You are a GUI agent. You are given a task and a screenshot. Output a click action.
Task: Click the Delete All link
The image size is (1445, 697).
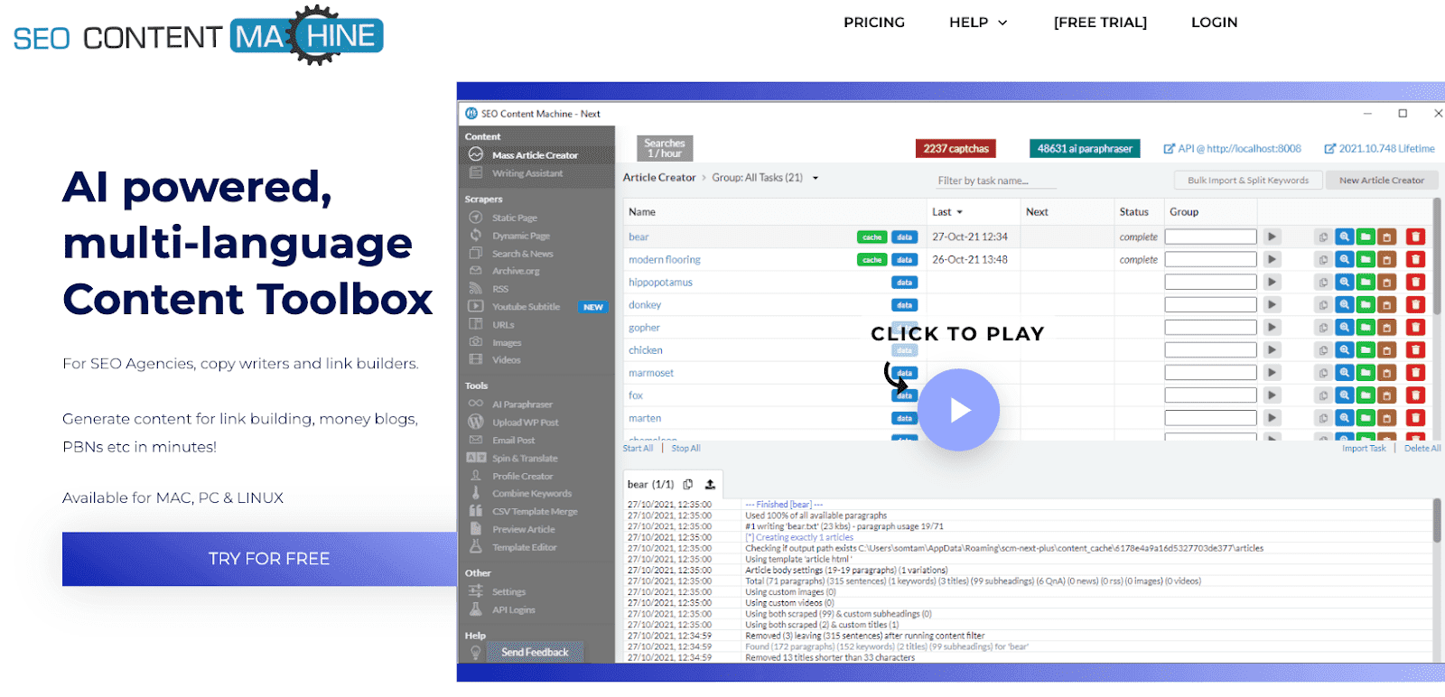[x=1422, y=449]
